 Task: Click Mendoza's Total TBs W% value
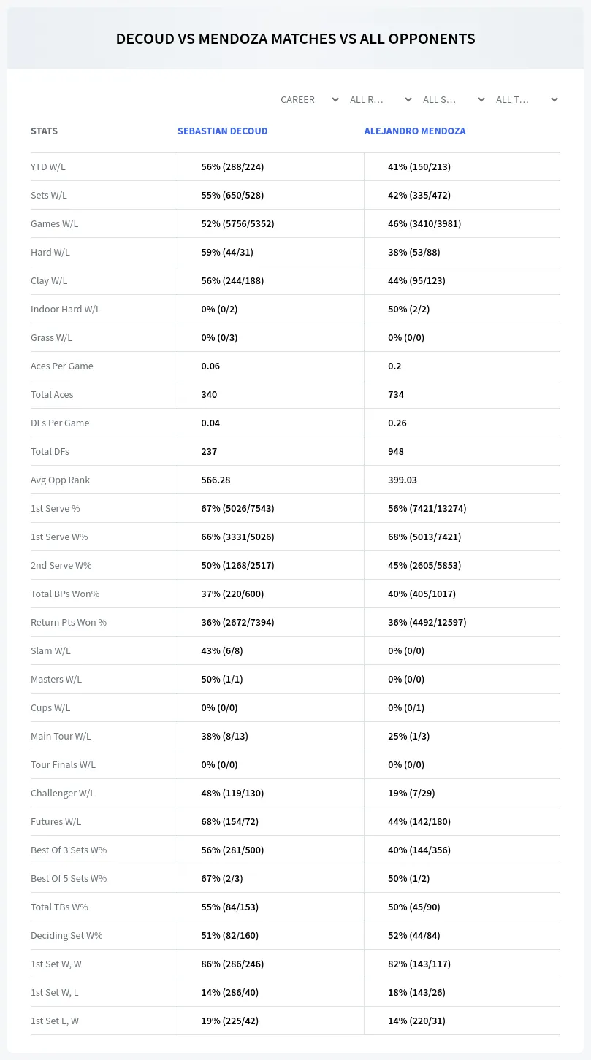tap(413, 907)
